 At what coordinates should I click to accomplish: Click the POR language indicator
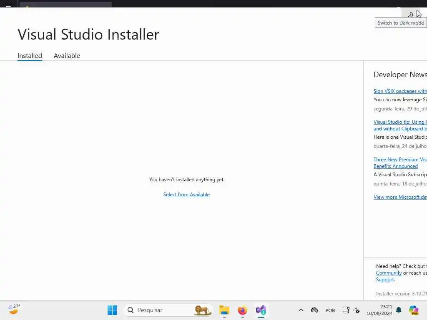(x=330, y=310)
